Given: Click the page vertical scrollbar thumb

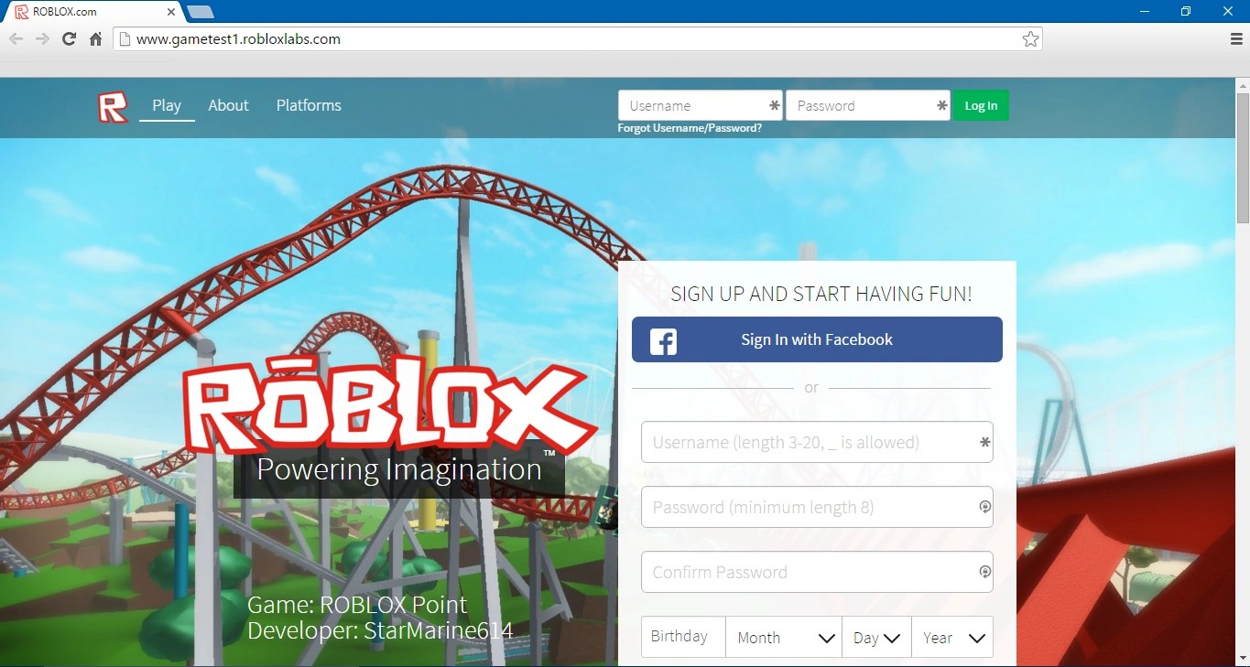Looking at the screenshot, I should pyautogui.click(x=1243, y=157).
